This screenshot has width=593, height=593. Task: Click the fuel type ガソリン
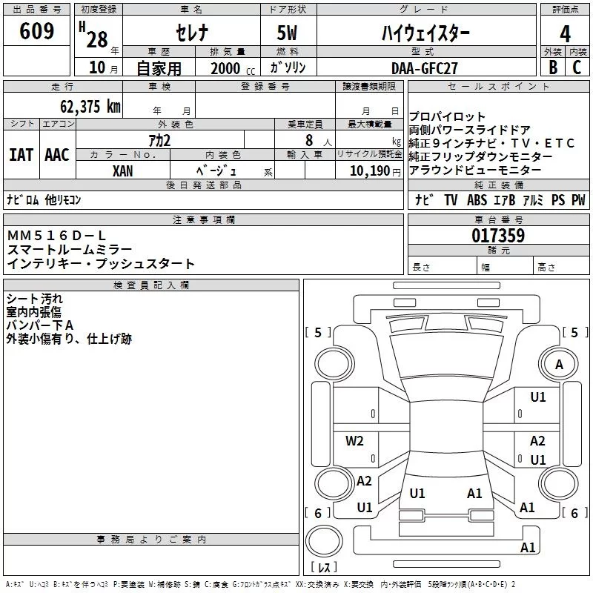point(288,67)
